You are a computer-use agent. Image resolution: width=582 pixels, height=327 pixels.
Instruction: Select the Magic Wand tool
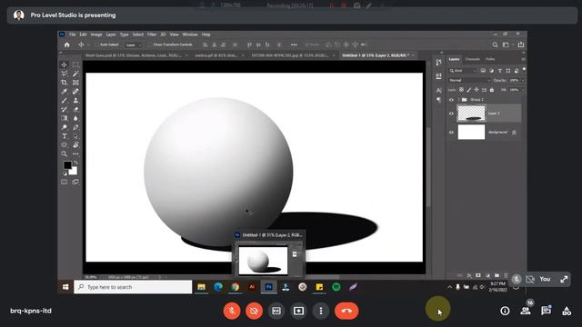pyautogui.click(x=75, y=74)
